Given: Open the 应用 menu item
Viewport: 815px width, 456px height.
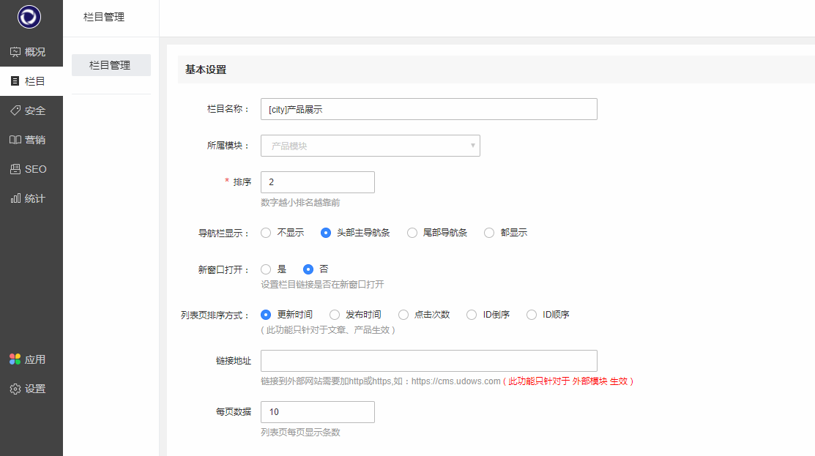Looking at the screenshot, I should tap(31, 359).
